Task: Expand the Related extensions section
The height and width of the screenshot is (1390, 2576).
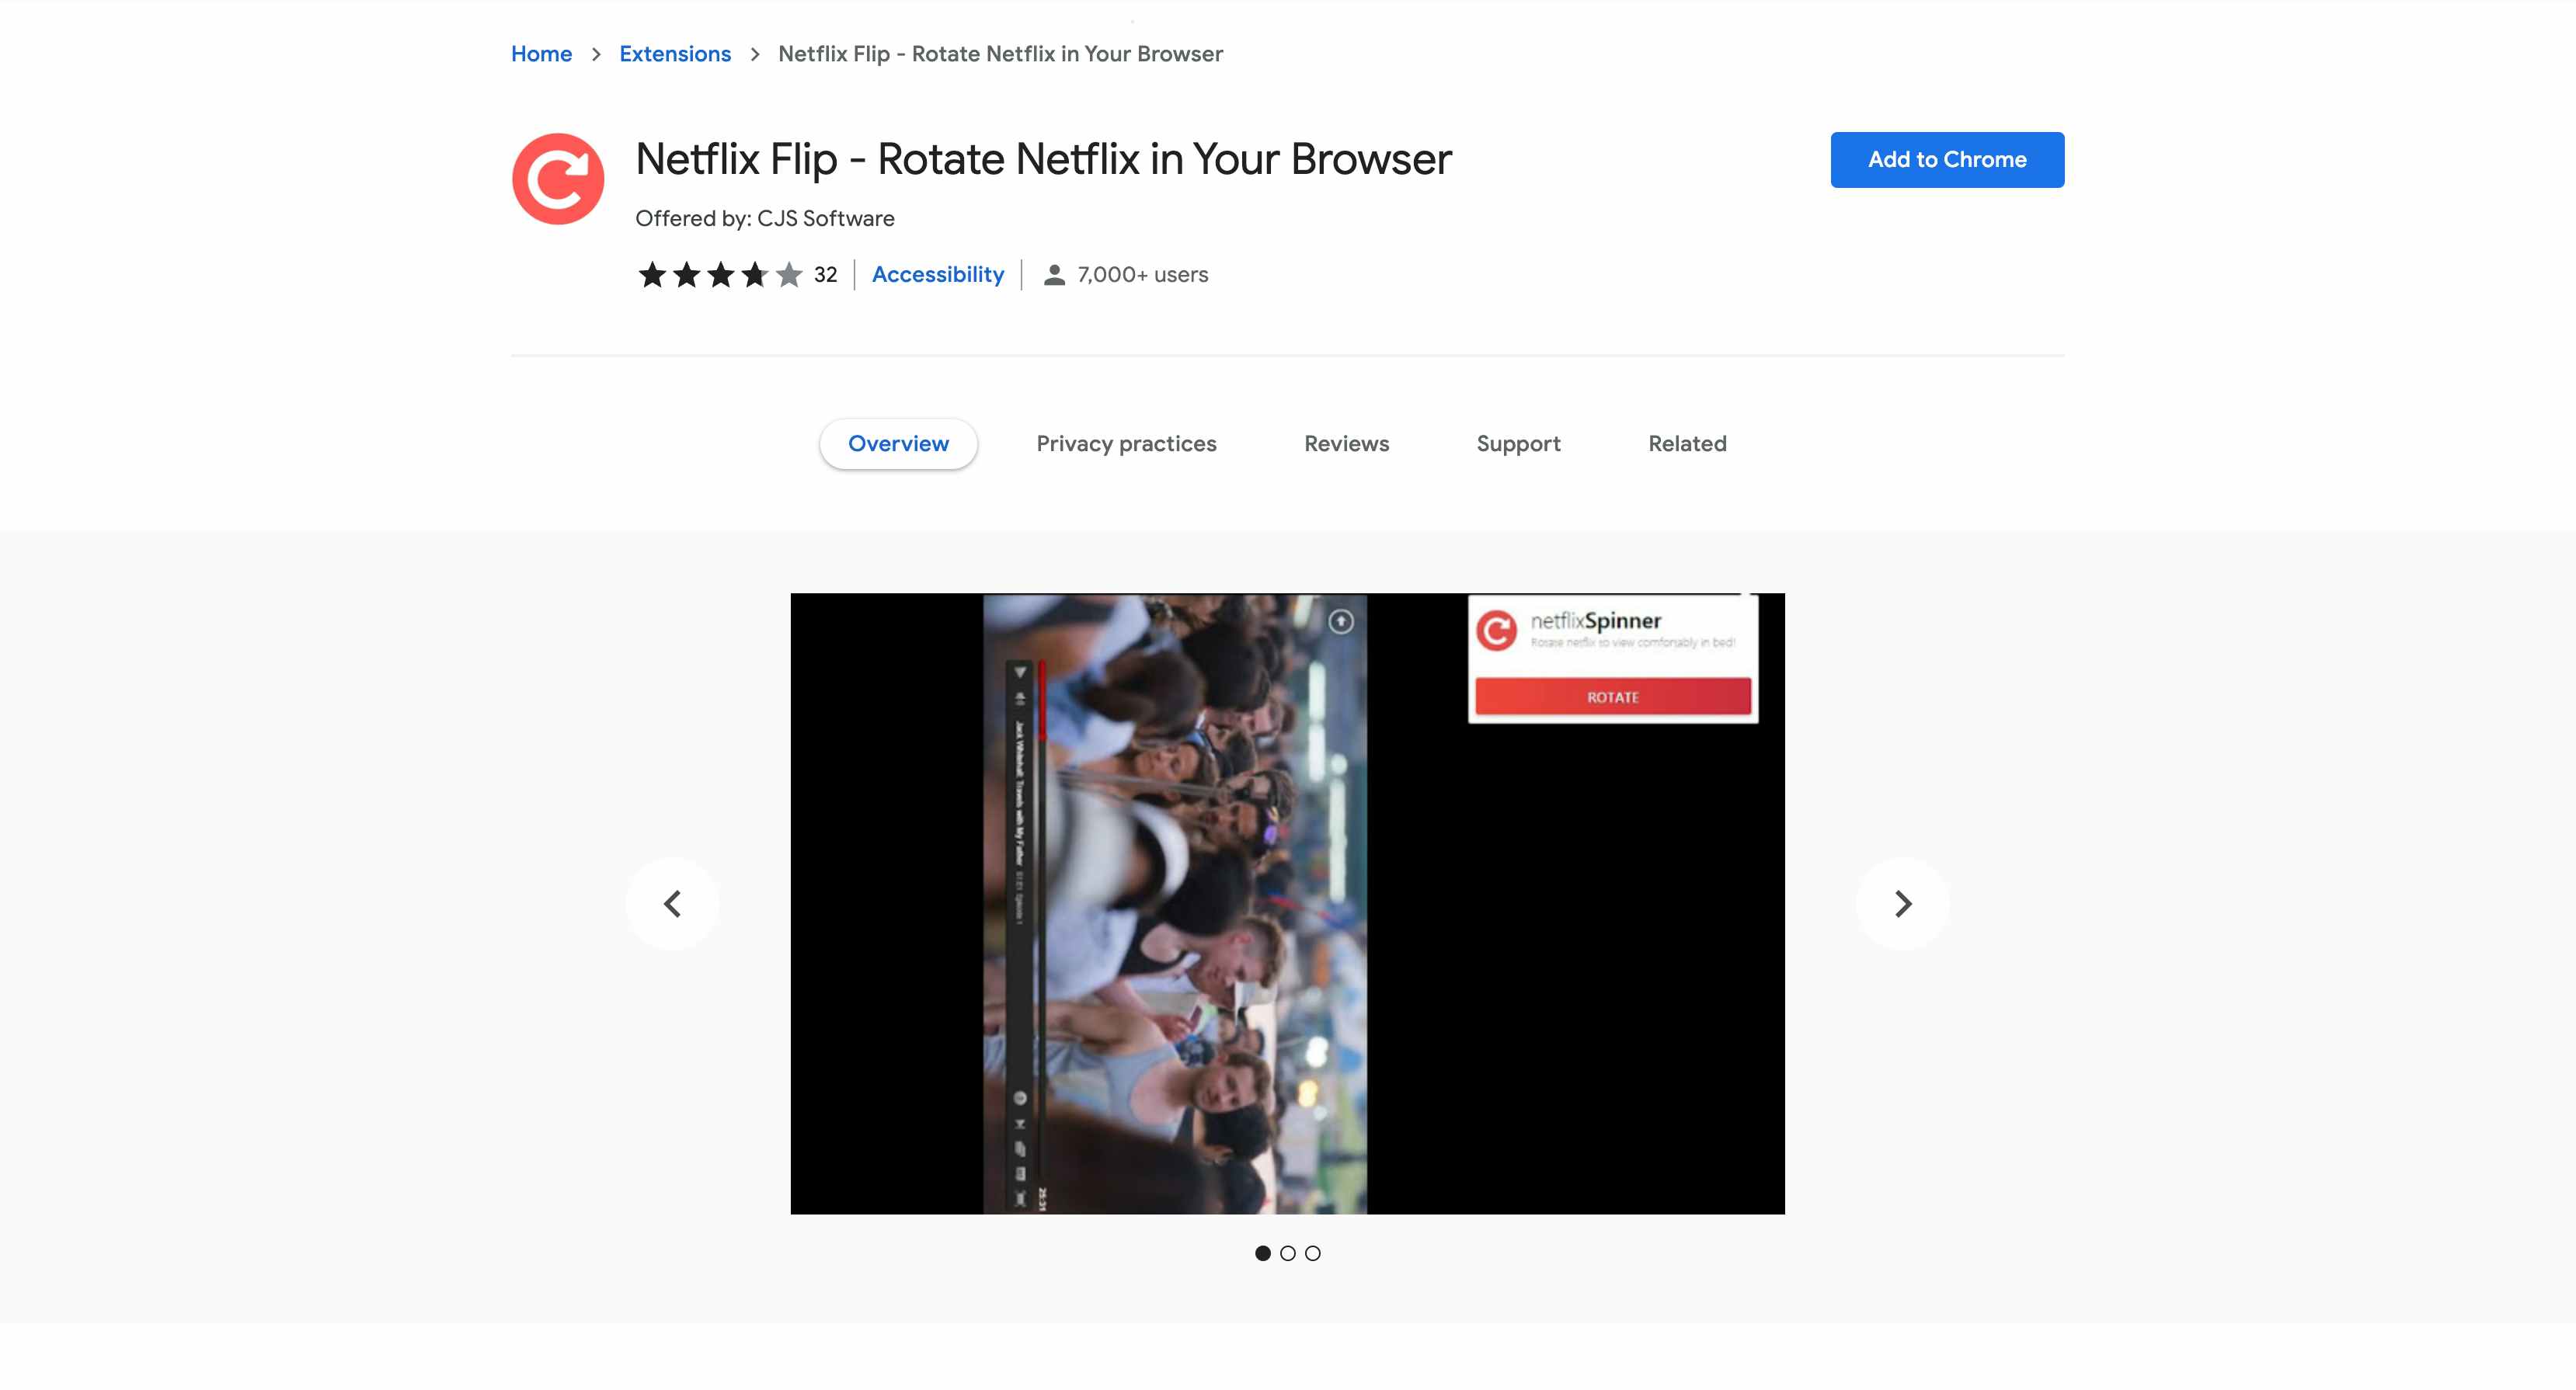Action: (x=1687, y=443)
